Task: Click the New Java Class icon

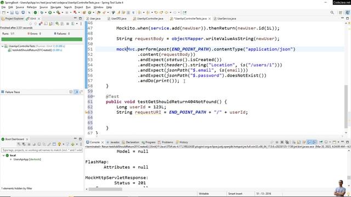Action: coord(90,13)
